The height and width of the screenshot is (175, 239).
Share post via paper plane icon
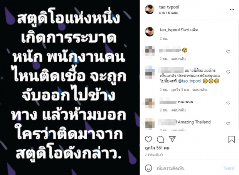(172, 139)
